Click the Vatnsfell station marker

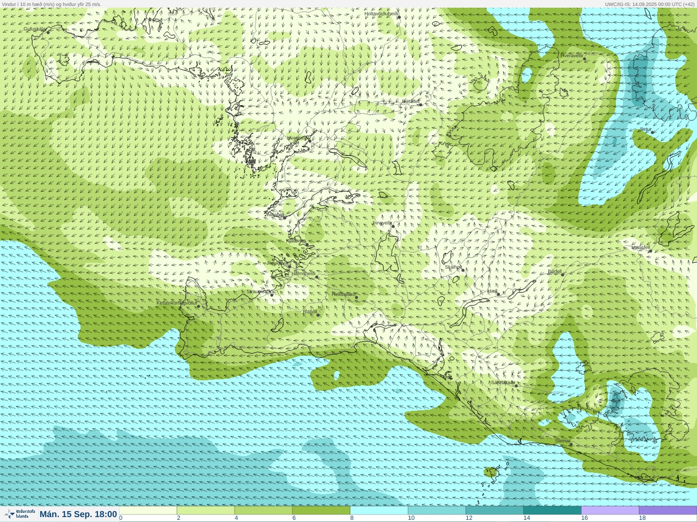click(650, 251)
